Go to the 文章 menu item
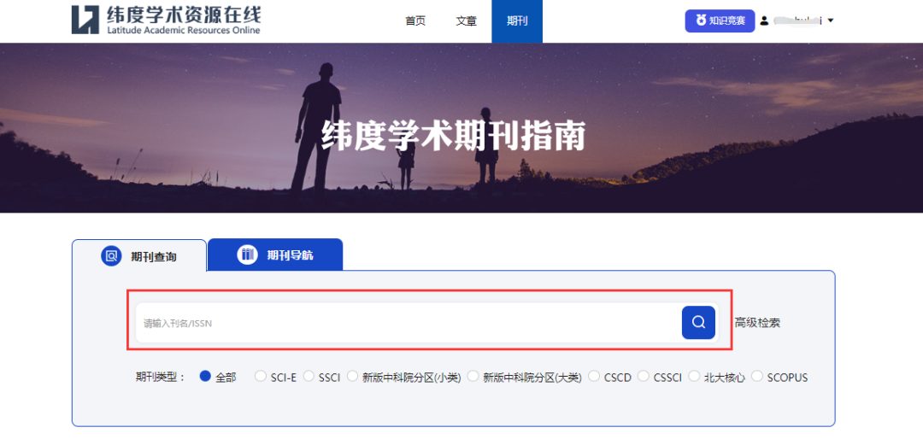923x445 pixels. 466,21
